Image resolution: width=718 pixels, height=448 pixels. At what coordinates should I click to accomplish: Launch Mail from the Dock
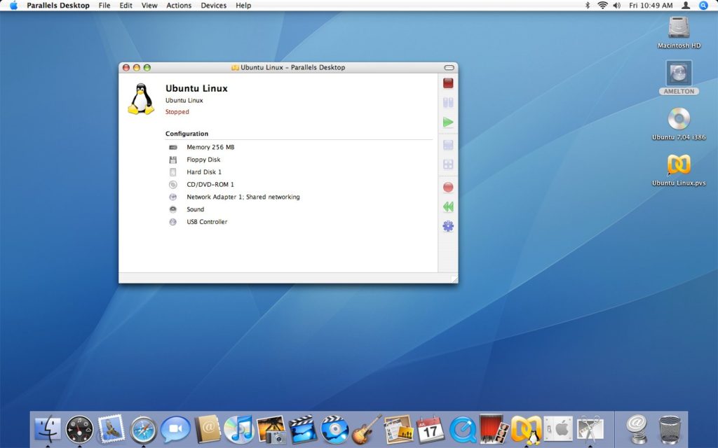pyautogui.click(x=111, y=429)
